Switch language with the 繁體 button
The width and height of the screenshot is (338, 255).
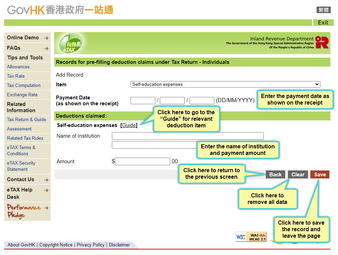pyautogui.click(x=323, y=10)
